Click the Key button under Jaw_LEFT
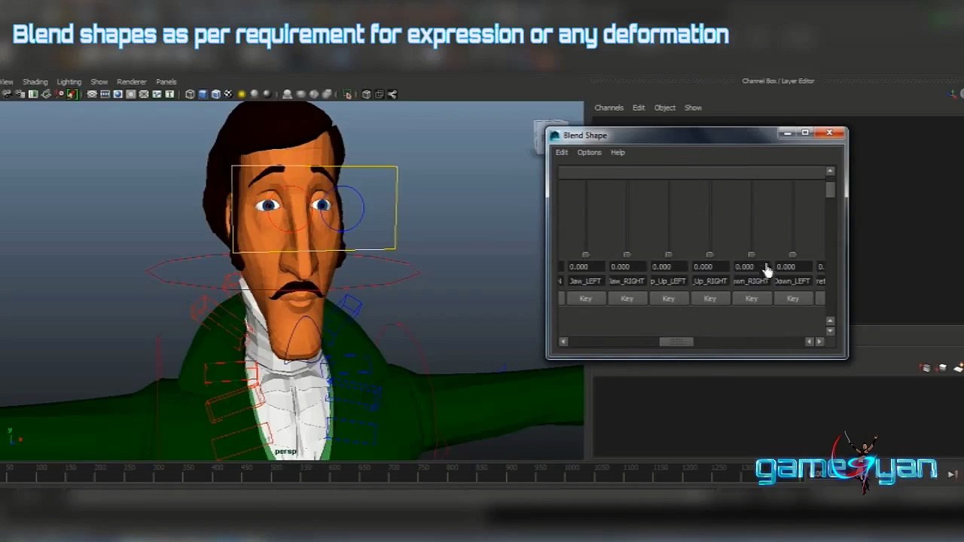The image size is (964, 542). coord(586,299)
